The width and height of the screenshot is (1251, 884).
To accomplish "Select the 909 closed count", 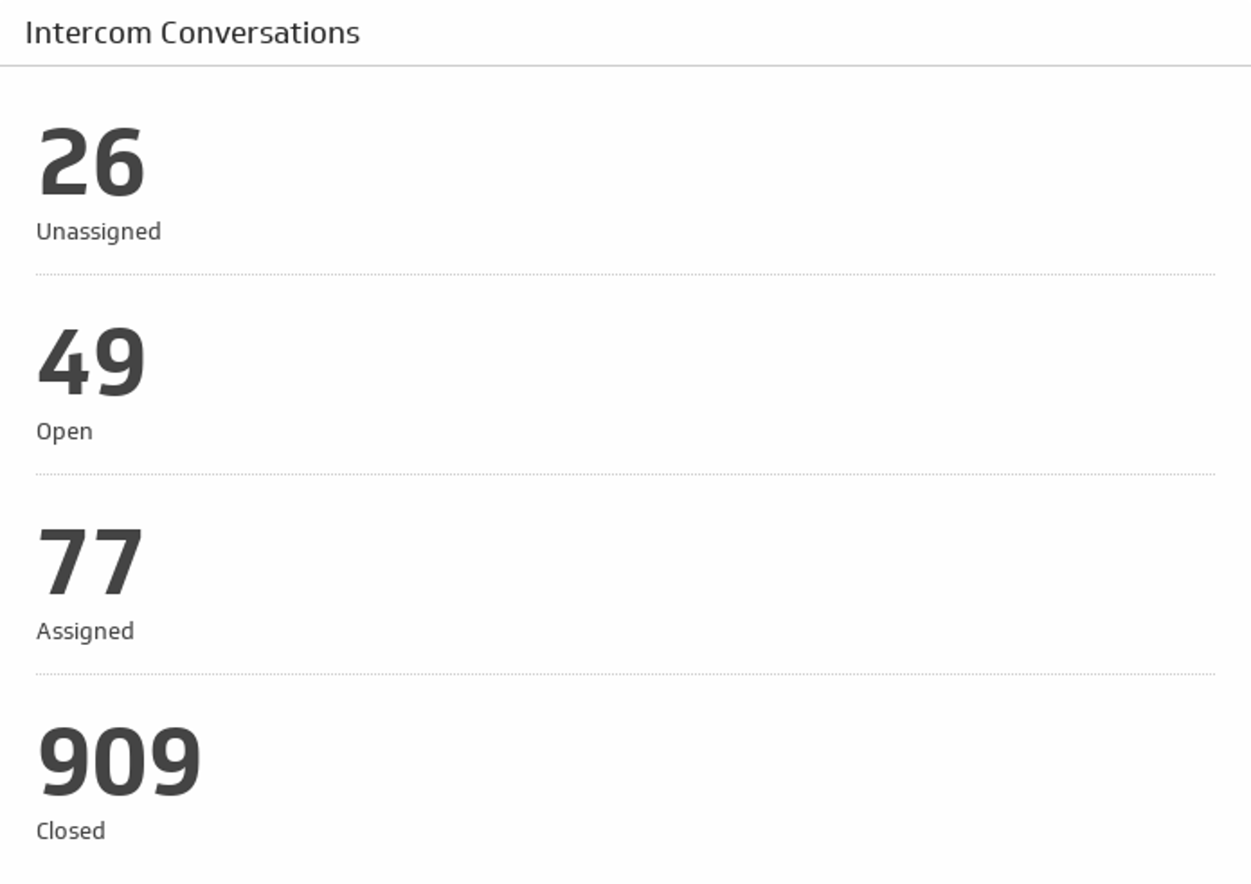I will point(120,761).
